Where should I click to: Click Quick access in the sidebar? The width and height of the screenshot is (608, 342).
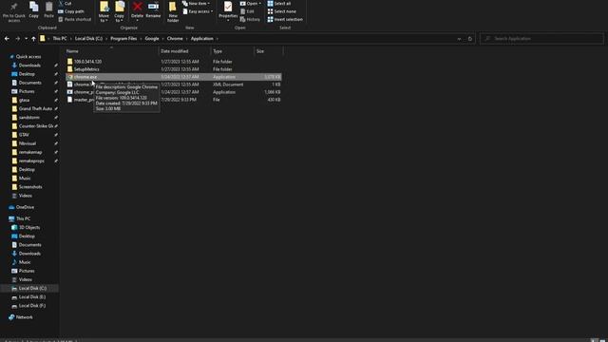pyautogui.click(x=28, y=57)
